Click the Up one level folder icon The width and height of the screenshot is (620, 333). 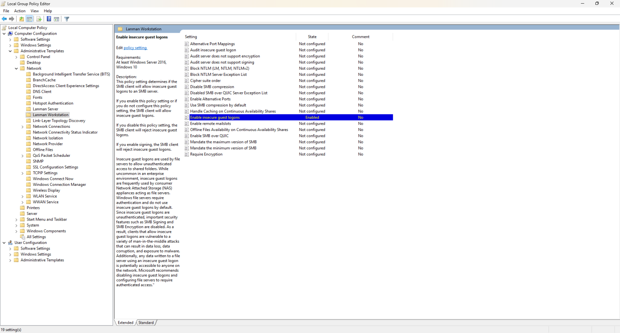coord(21,19)
